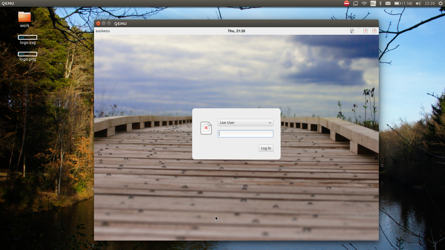Click the broken user avatar in login dialog
445x250 pixels.
(206, 128)
